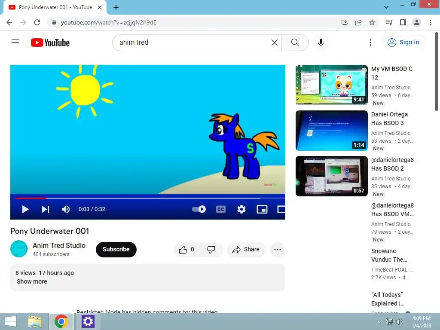
Task: Open Snowane Vunduc video title
Action: tap(389, 255)
